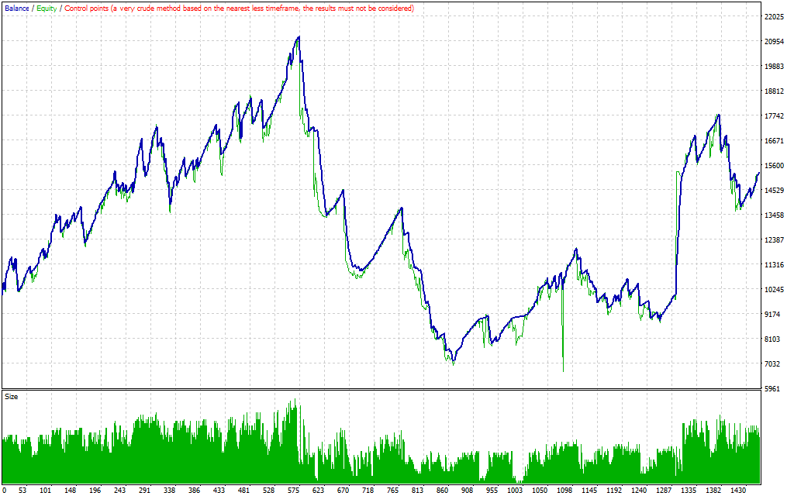Viewport: 794px width, 496px height.
Task: Click the Equity legend label
Action: tap(47, 8)
